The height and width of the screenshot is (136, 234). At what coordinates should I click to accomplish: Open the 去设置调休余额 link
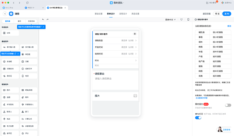tap(202, 98)
